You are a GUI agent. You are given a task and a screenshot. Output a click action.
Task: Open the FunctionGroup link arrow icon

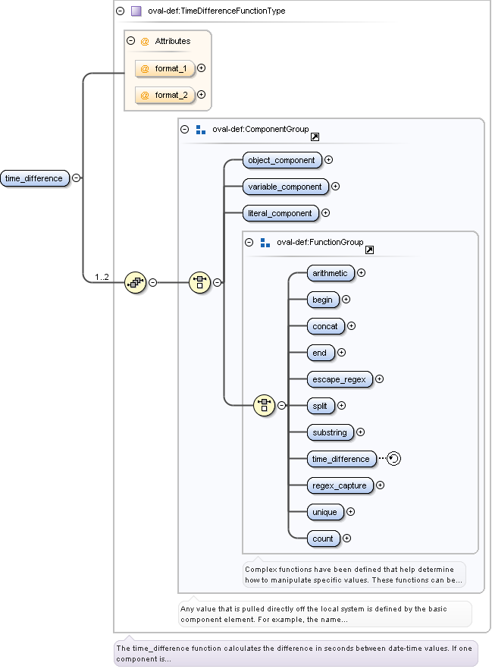[369, 250]
